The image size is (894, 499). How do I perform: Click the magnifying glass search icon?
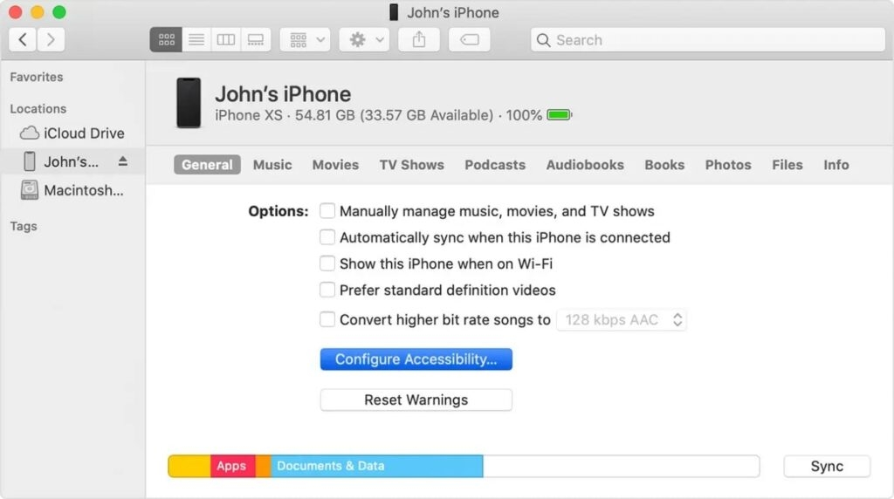coord(543,40)
